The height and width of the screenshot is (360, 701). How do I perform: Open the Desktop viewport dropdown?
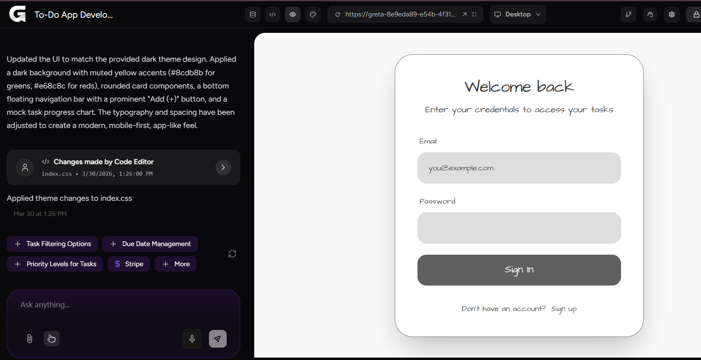518,14
